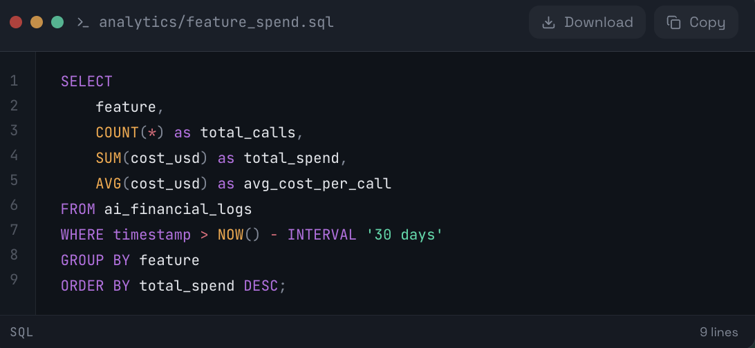
Task: Click the avg_cost_per_call alias
Action: coord(317,184)
